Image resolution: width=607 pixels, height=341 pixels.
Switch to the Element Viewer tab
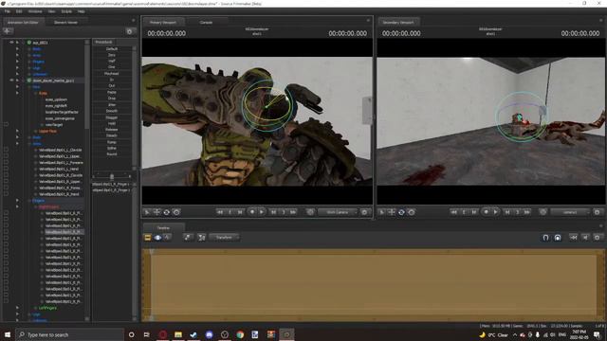click(65, 23)
